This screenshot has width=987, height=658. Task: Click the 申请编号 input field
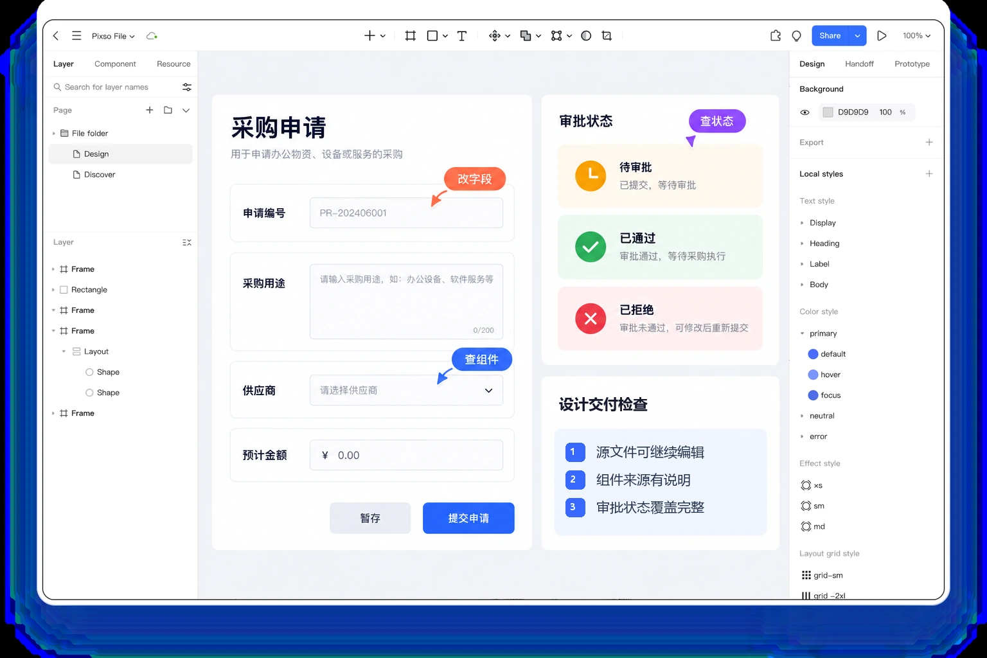(x=406, y=213)
